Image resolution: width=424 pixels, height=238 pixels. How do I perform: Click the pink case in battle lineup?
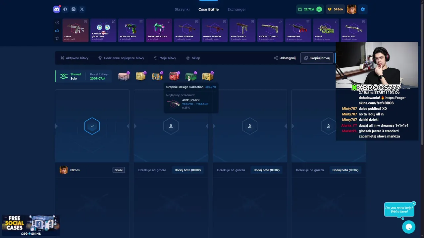click(x=124, y=76)
